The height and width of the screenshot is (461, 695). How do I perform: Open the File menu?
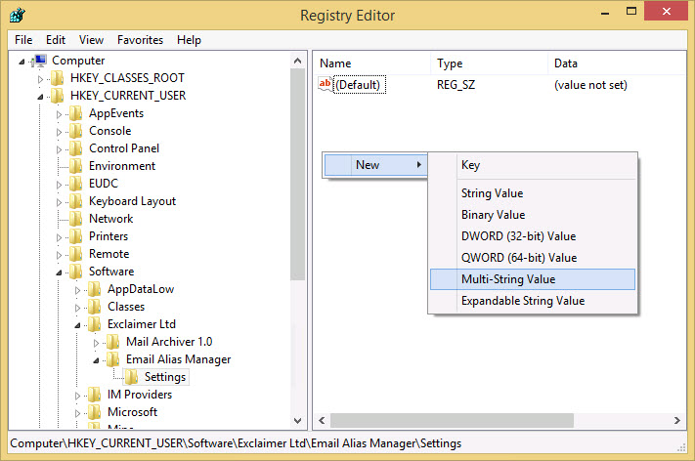pos(23,40)
